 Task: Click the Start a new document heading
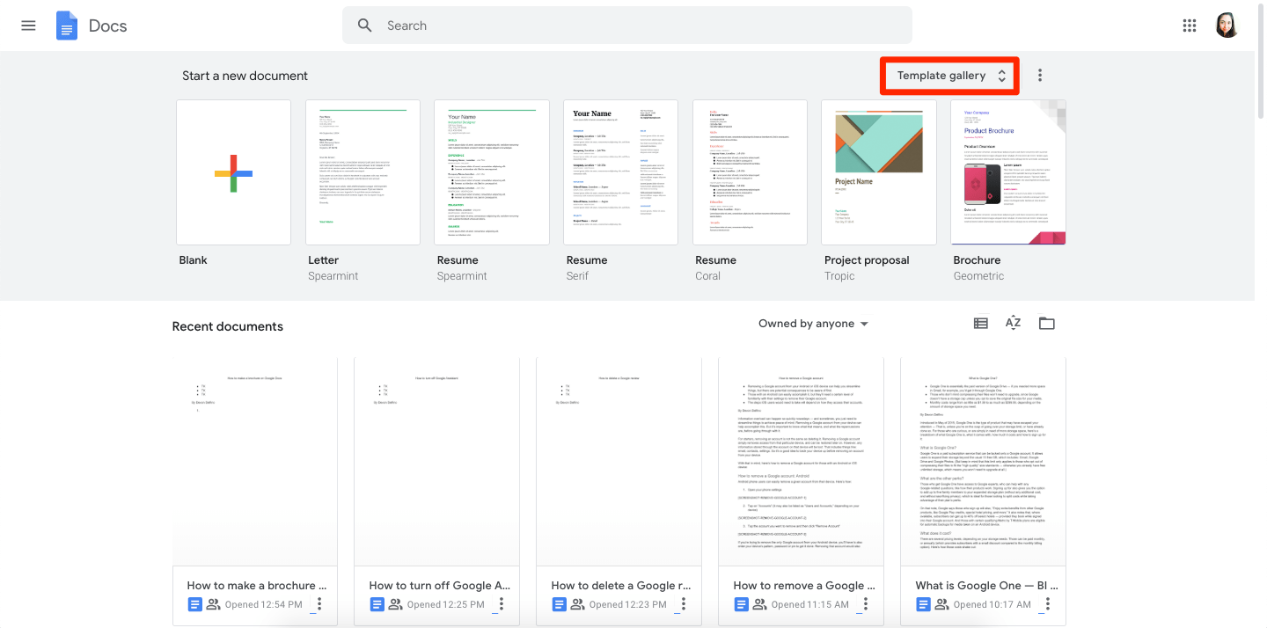(245, 76)
